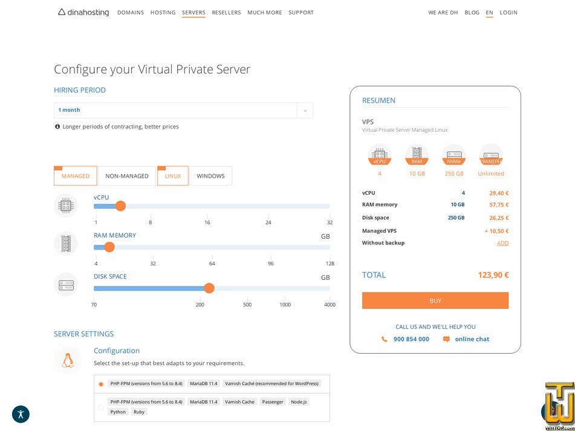Click the processor icon beside the vCPU slider
575x431 pixels.
(65, 206)
